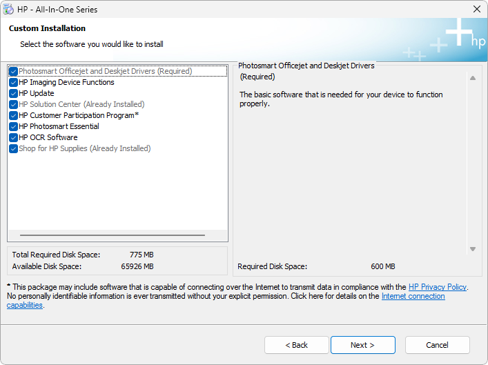Image resolution: width=488 pixels, height=365 pixels.
Task: Click description panel scroll down arrow
Action: tap(473, 249)
